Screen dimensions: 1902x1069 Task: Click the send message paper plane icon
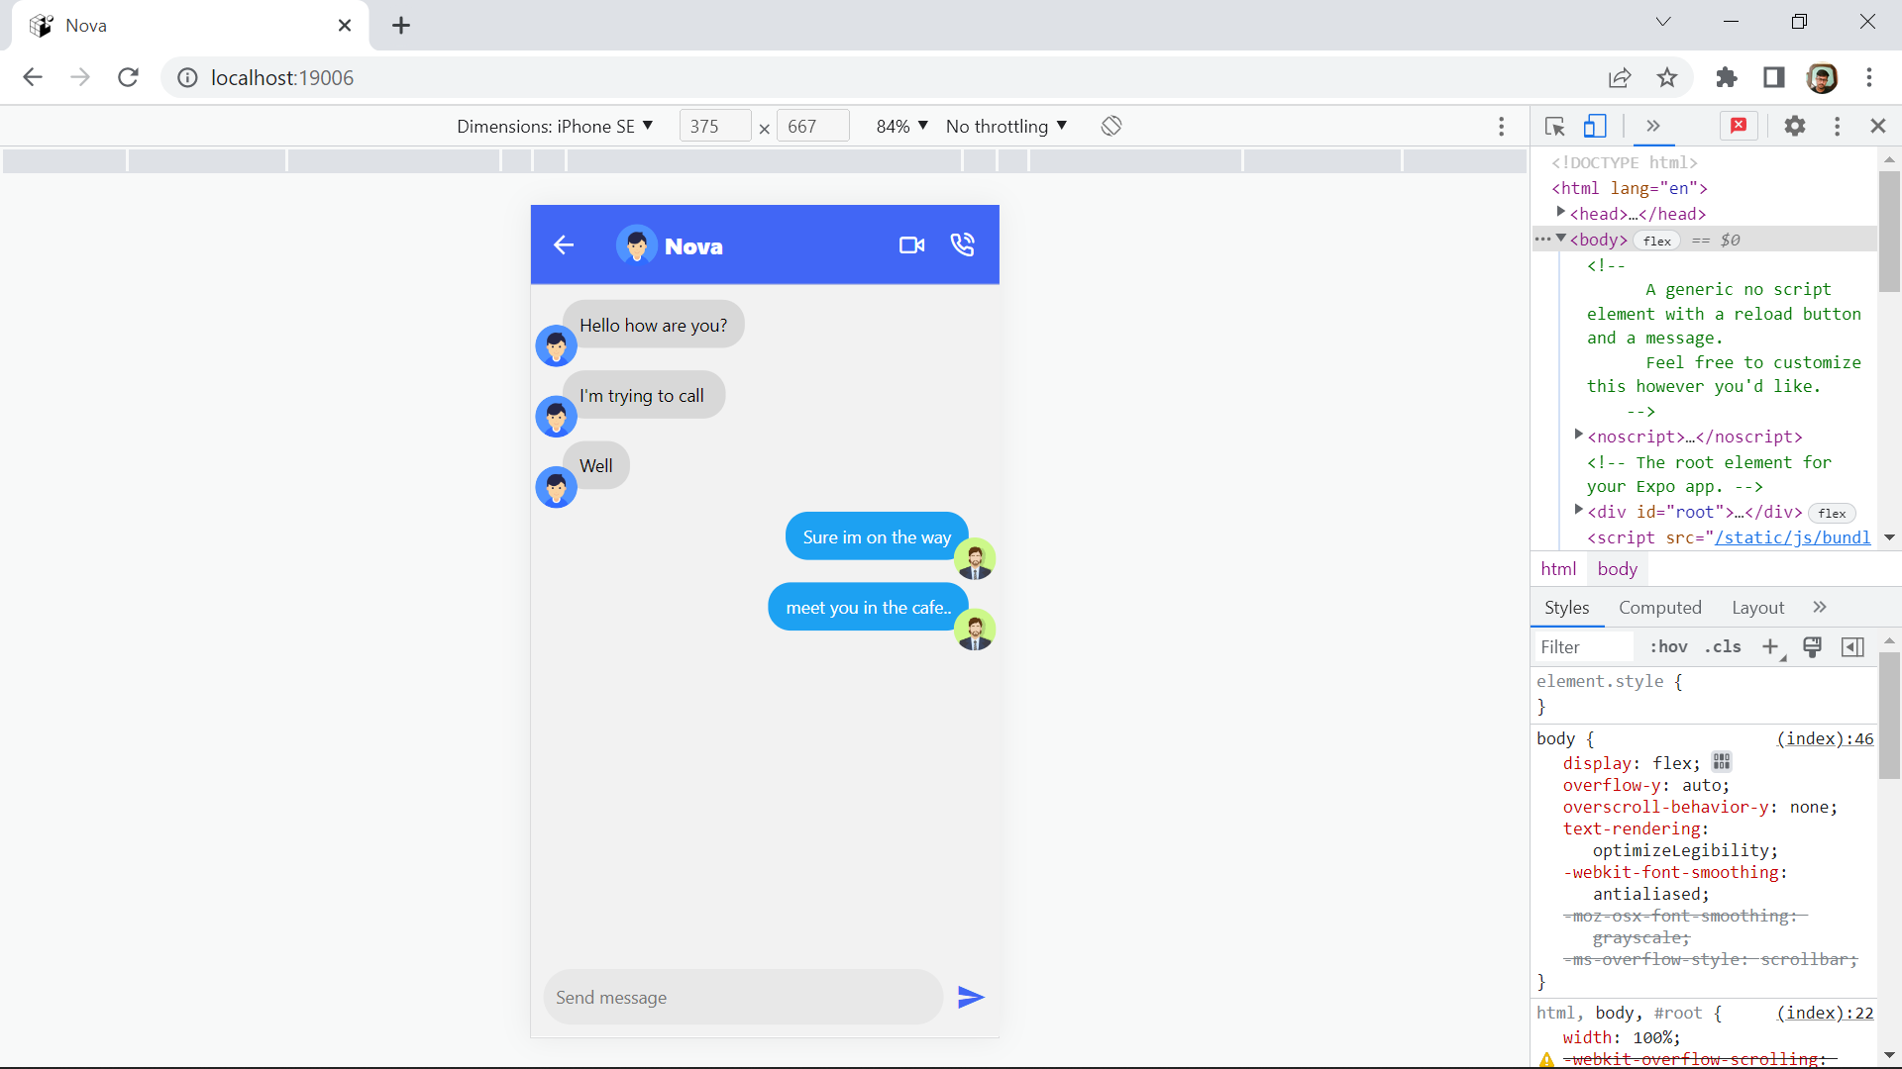971,997
